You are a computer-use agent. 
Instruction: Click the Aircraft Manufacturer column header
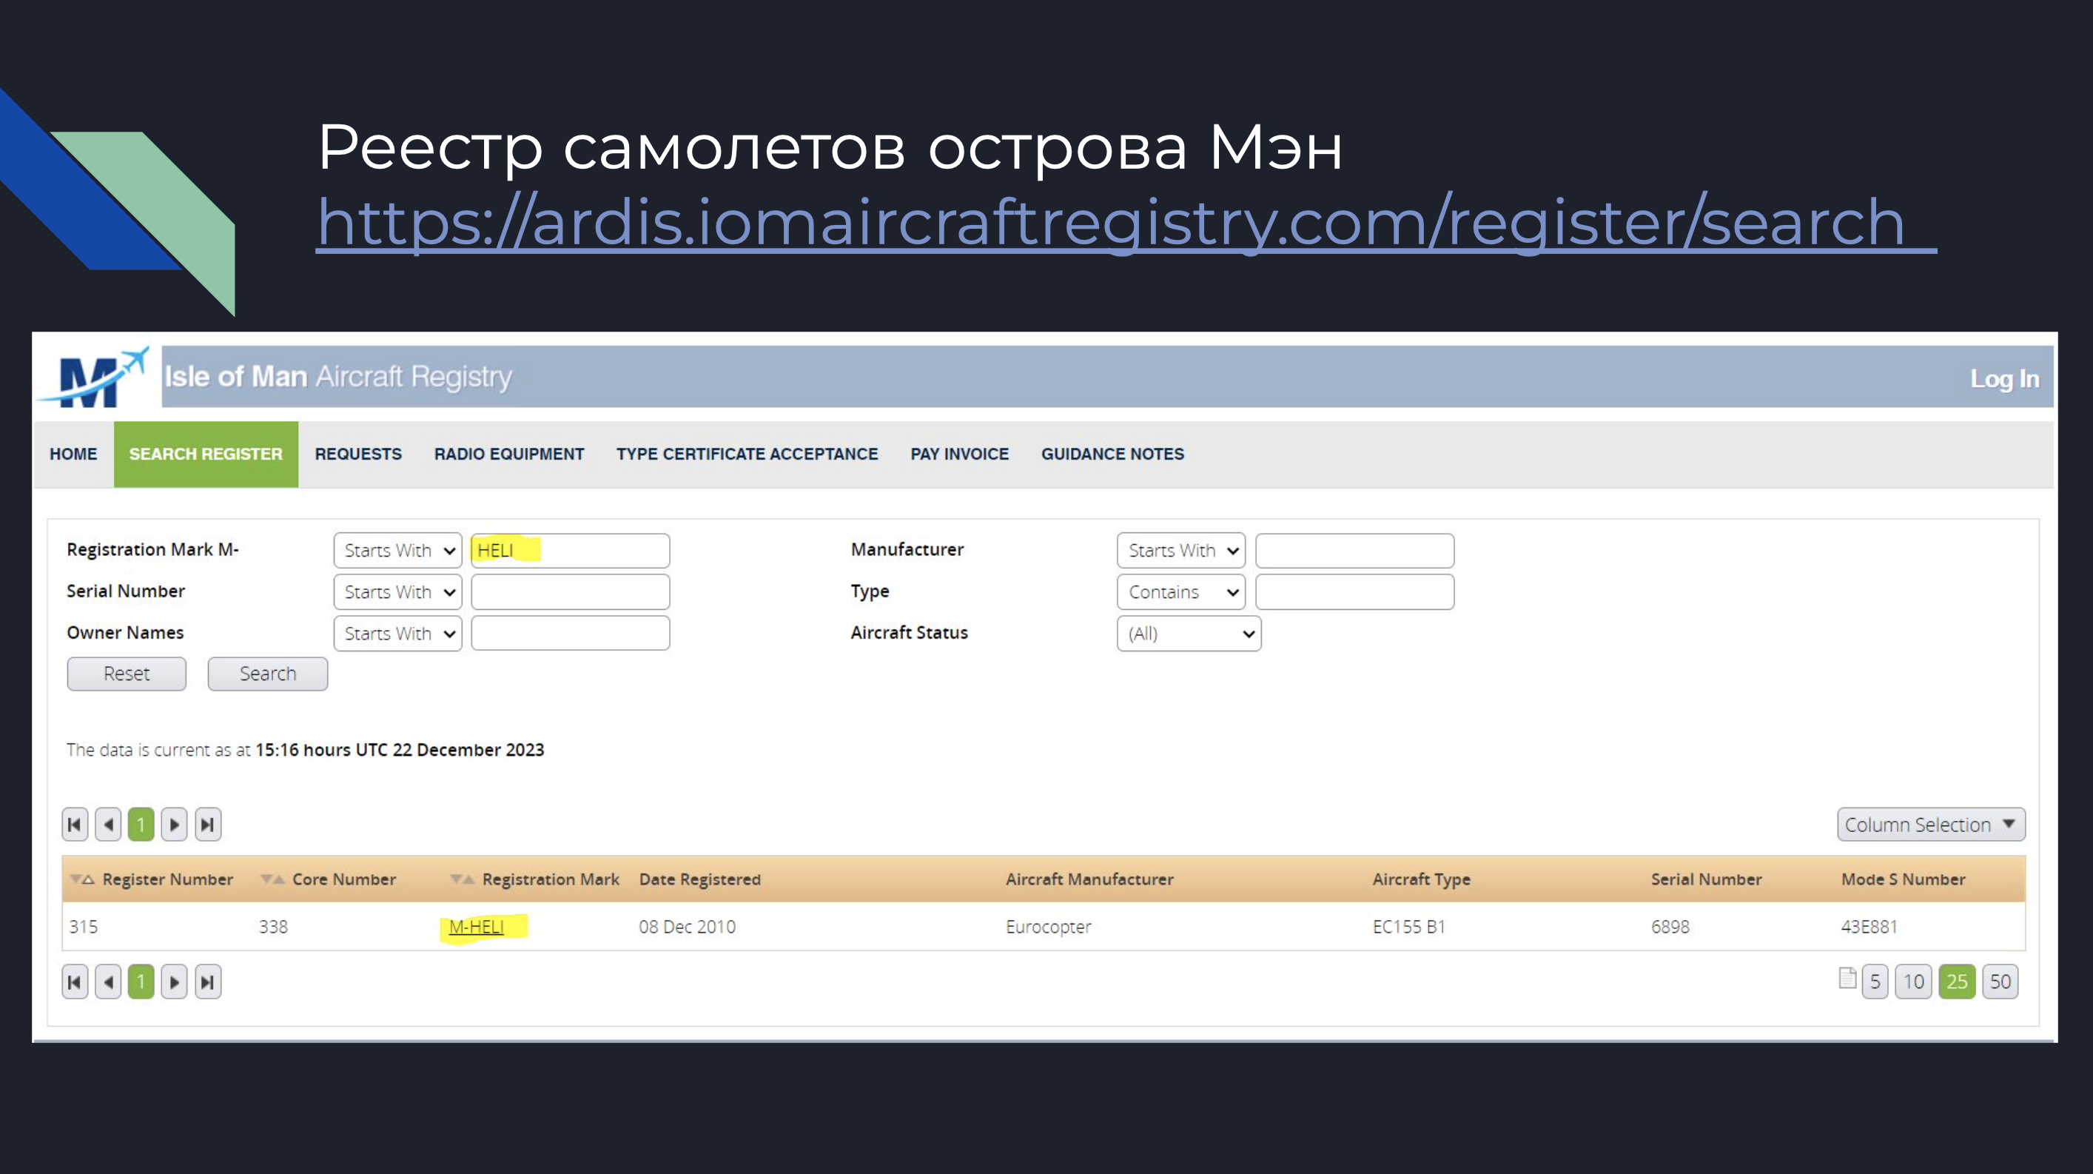click(1089, 879)
